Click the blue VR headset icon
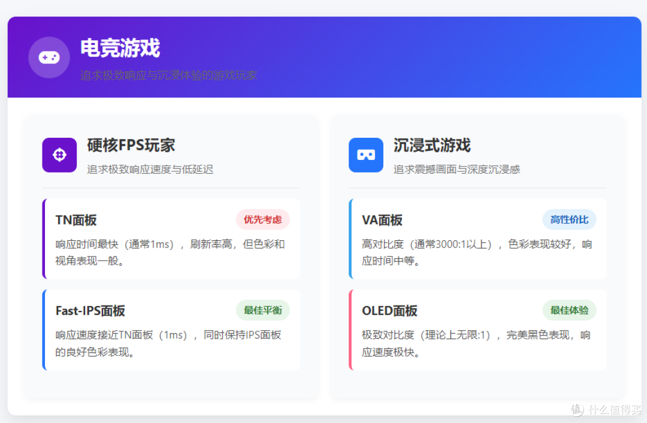This screenshot has width=647, height=423. (x=366, y=155)
